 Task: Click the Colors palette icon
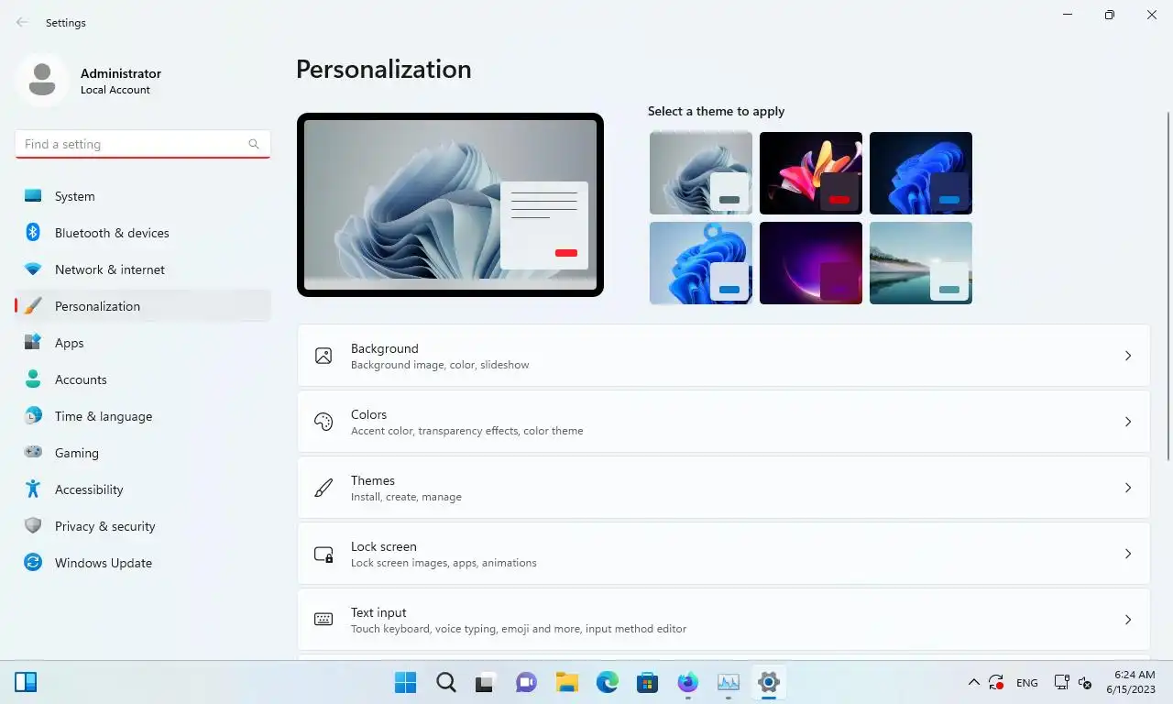click(323, 422)
